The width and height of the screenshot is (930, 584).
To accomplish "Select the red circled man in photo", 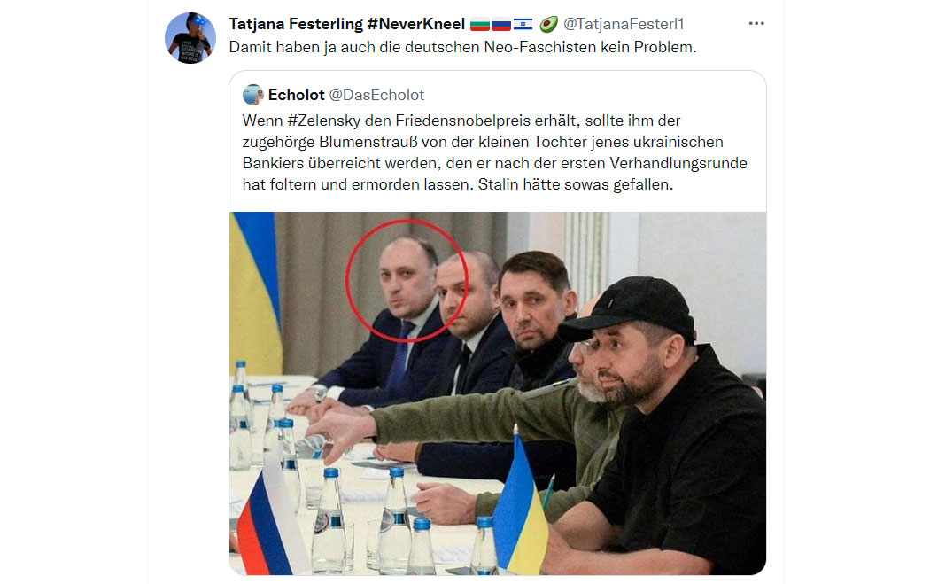I will point(407,280).
